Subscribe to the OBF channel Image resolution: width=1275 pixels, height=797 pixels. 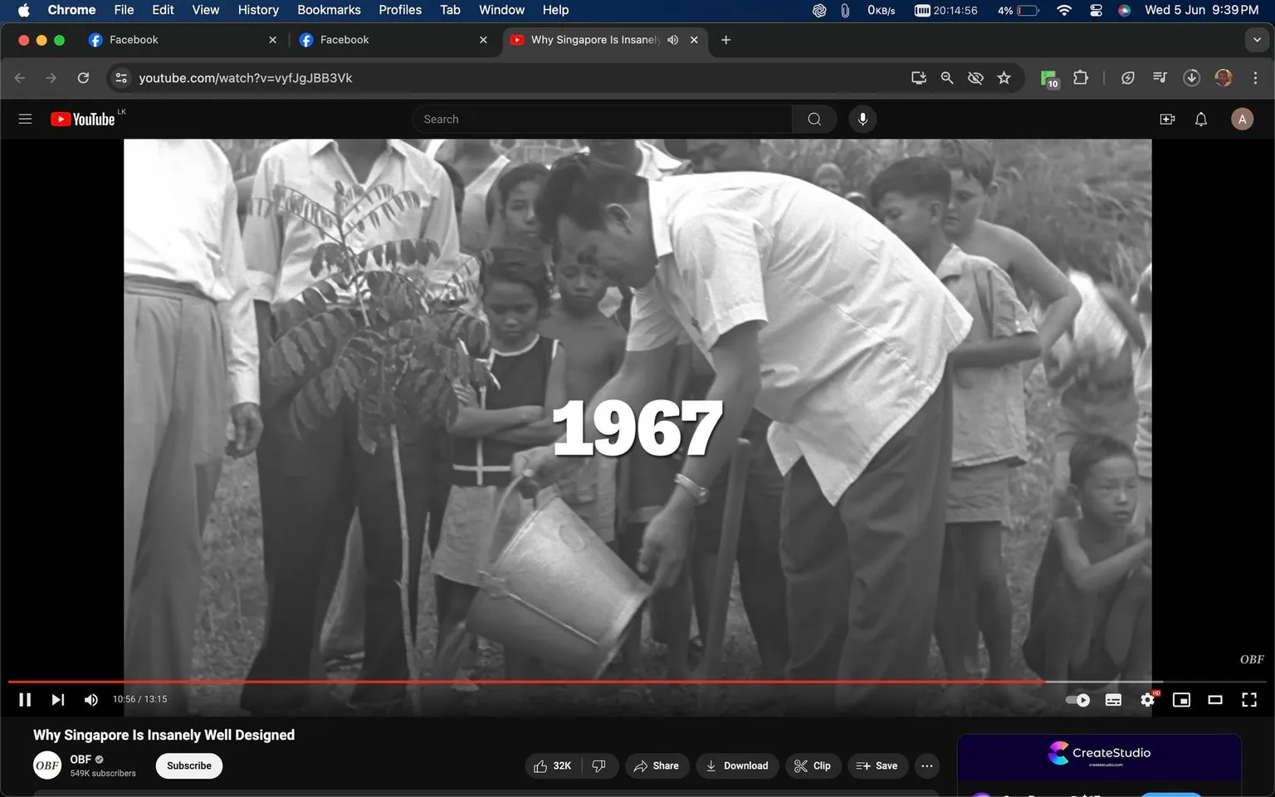click(188, 765)
